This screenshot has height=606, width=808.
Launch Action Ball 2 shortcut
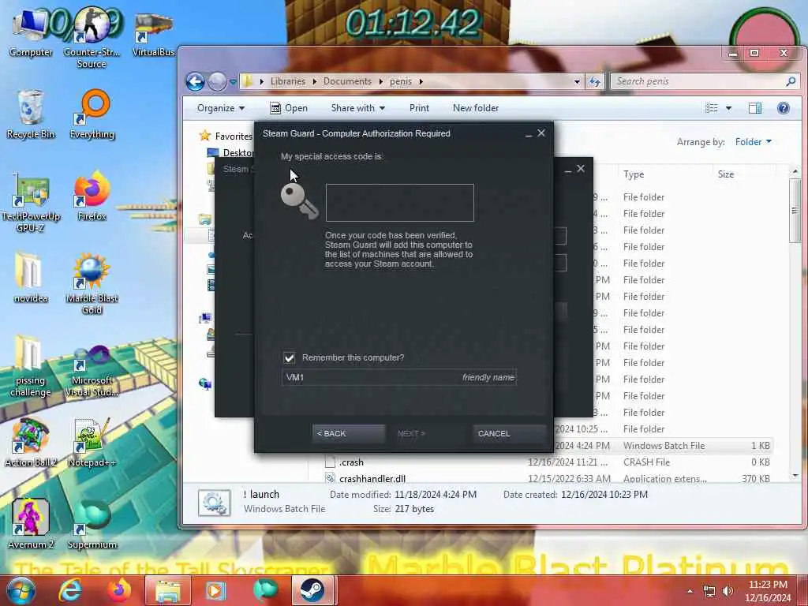(x=31, y=443)
